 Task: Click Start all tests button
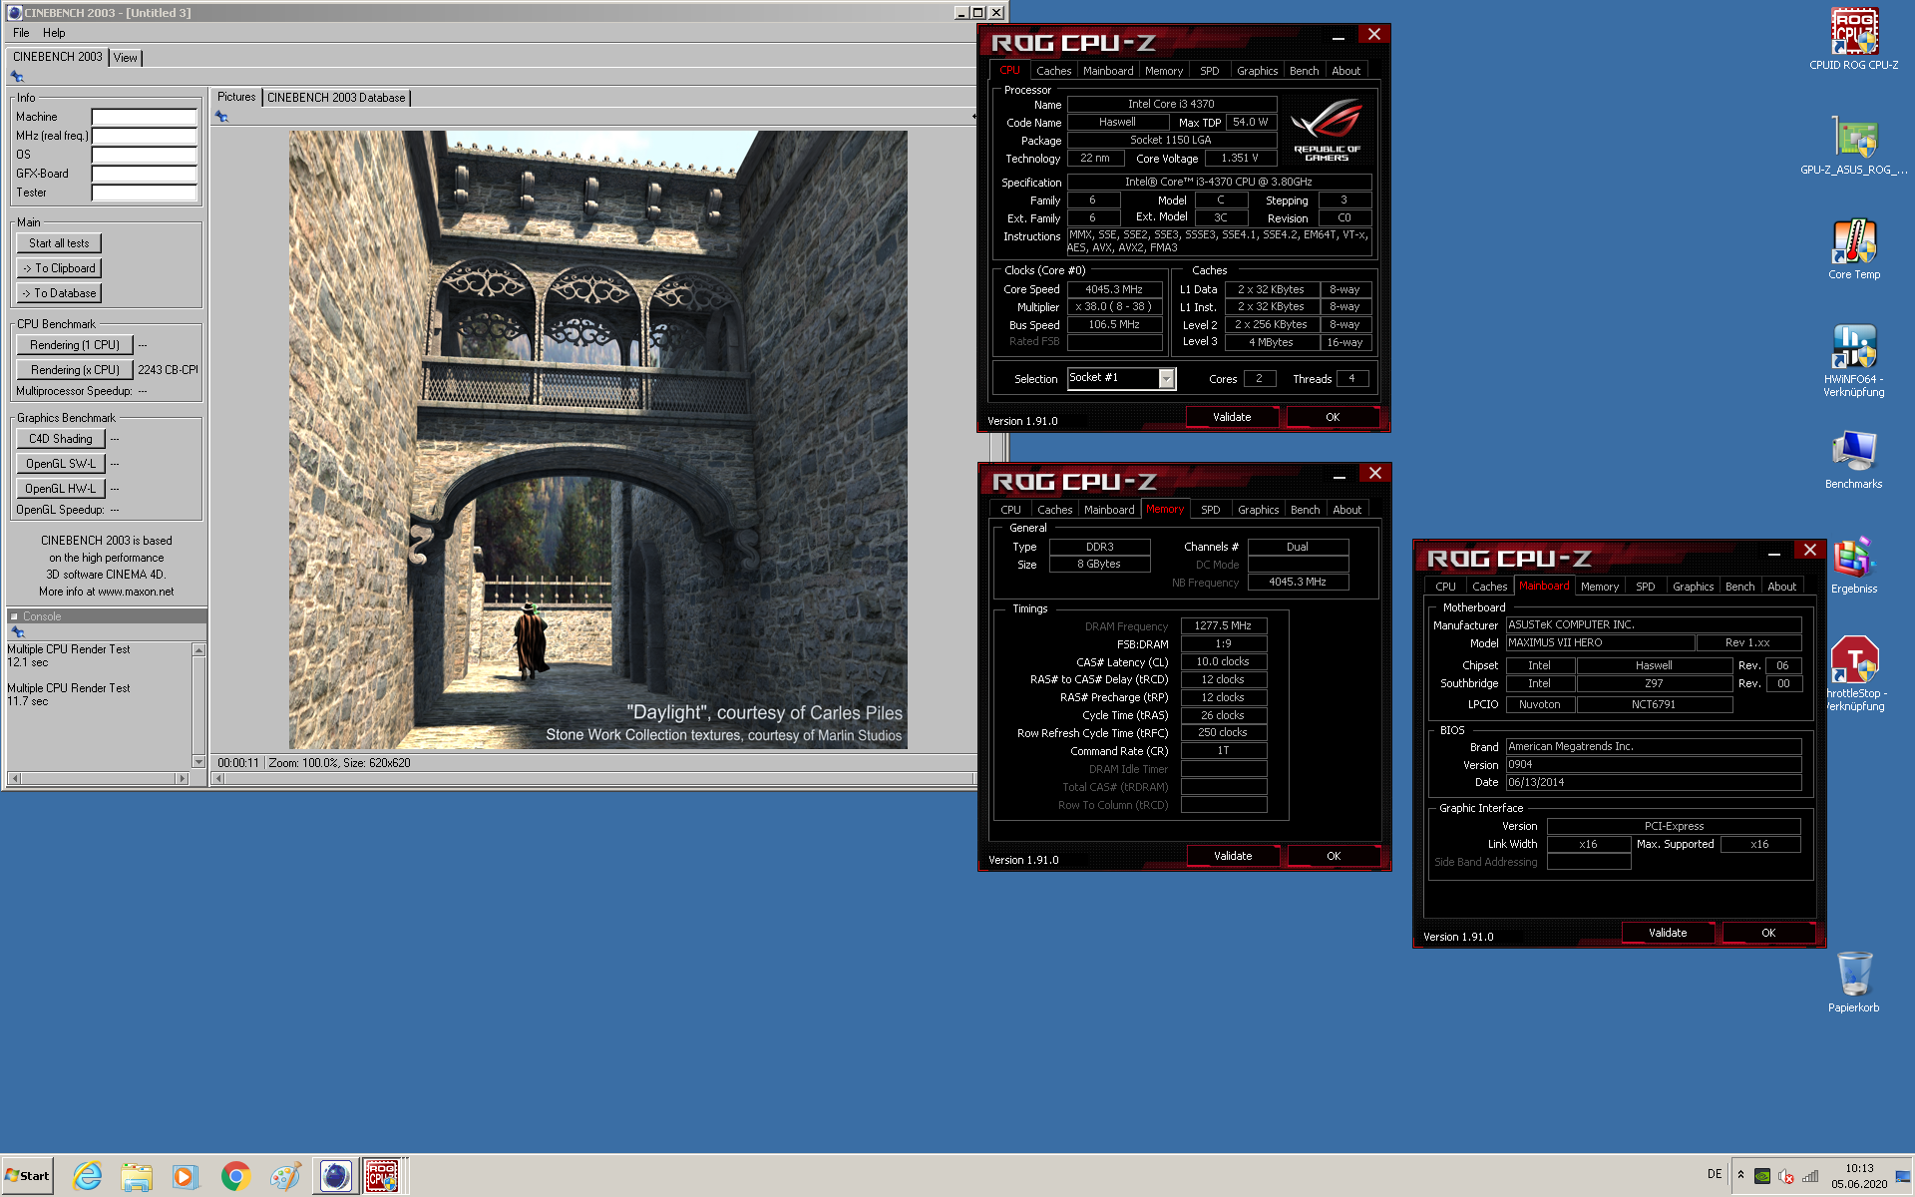(59, 243)
